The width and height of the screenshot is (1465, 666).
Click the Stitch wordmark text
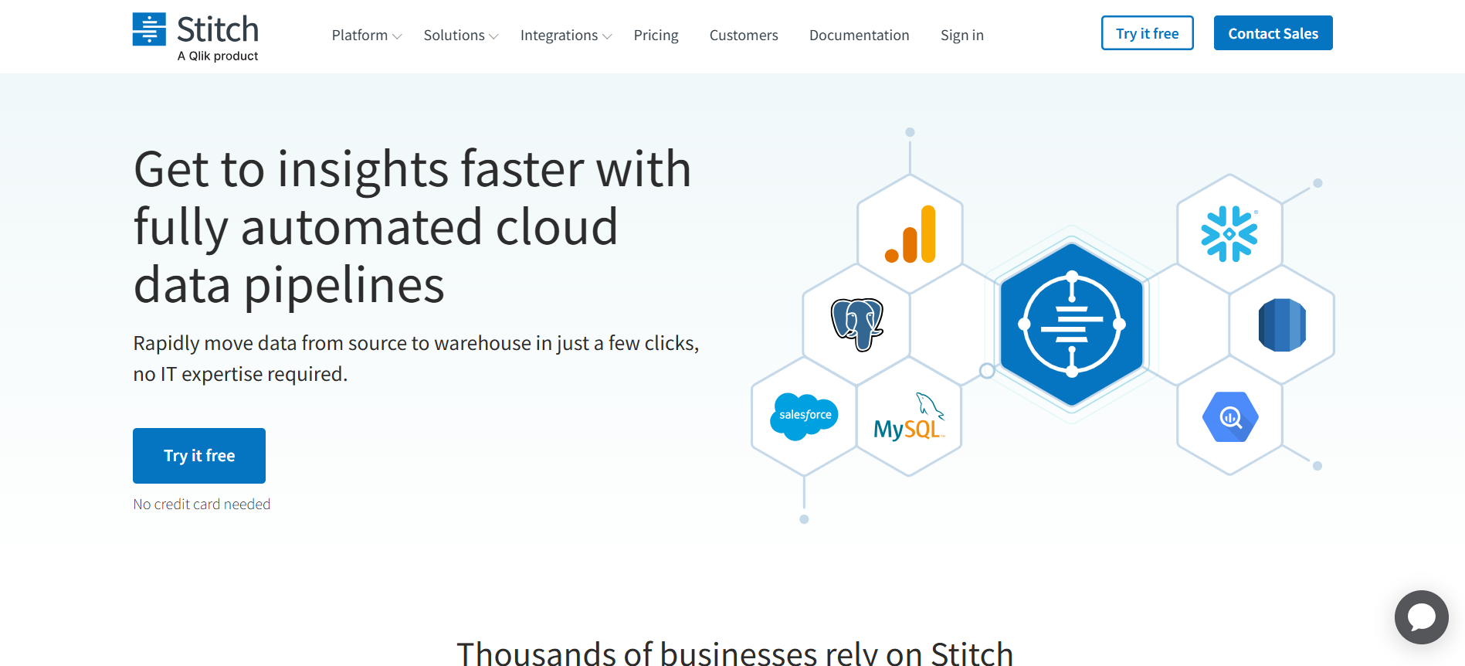[218, 30]
